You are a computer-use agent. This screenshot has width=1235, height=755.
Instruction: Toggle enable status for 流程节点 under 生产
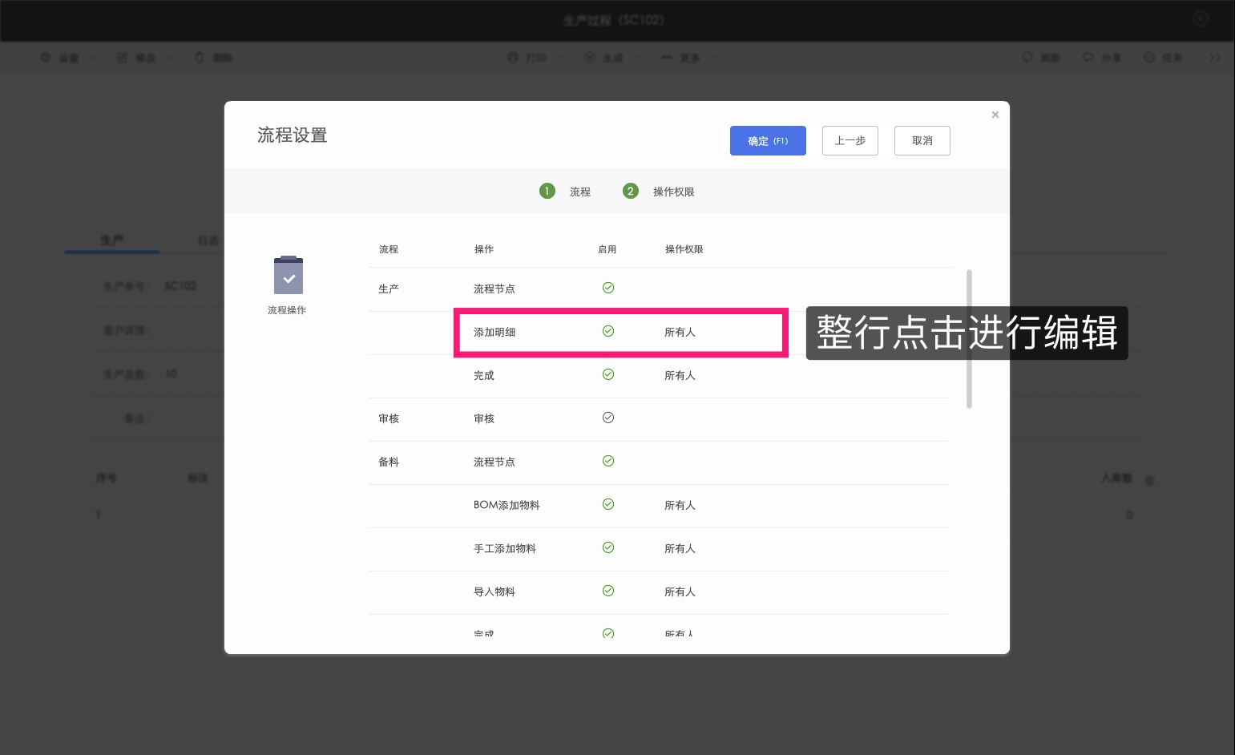point(608,287)
